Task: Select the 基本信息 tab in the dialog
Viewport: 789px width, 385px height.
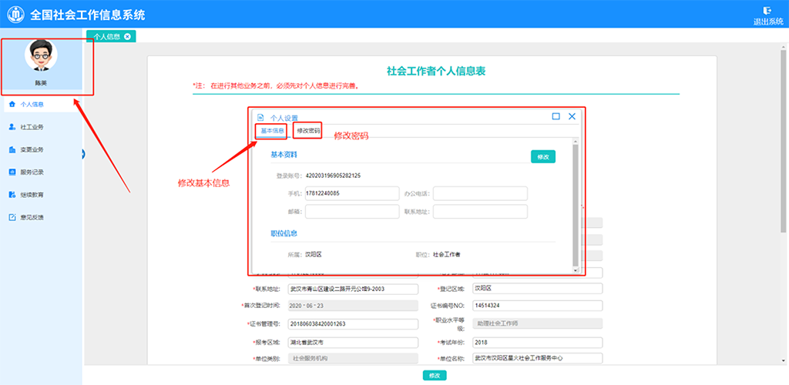Action: coord(272,131)
